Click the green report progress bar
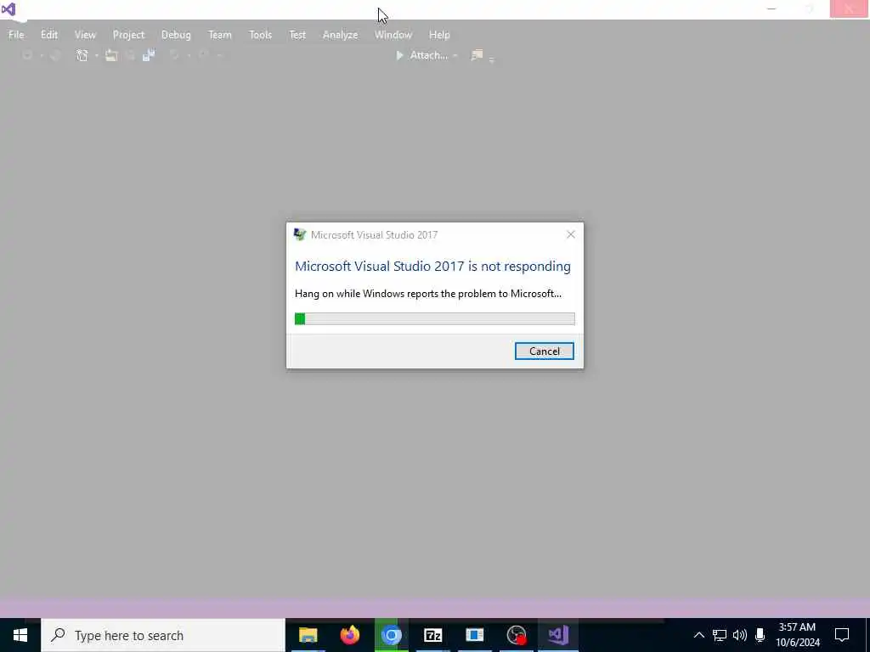Screen dimensions: 870x652 click(x=434, y=318)
